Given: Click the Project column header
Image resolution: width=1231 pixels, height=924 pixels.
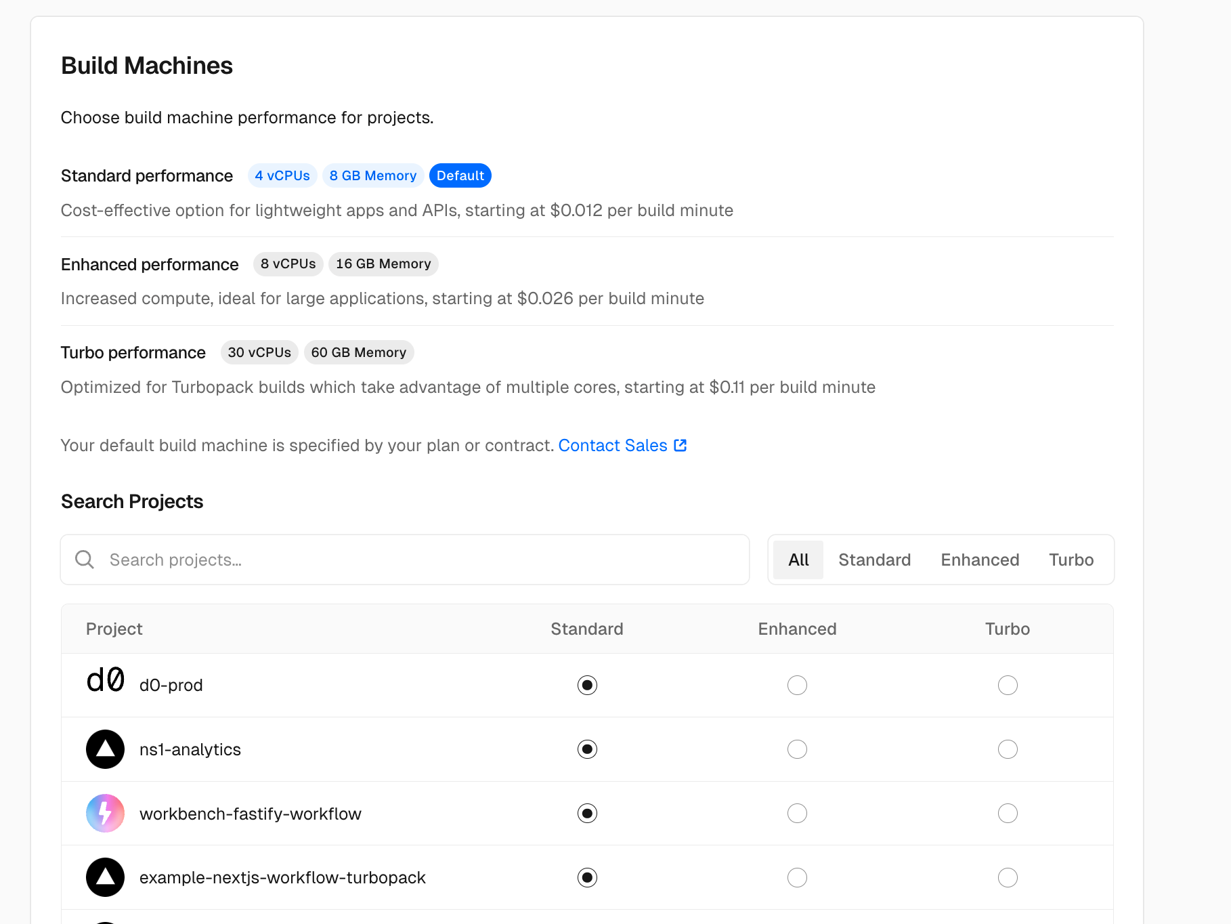Looking at the screenshot, I should click(114, 629).
